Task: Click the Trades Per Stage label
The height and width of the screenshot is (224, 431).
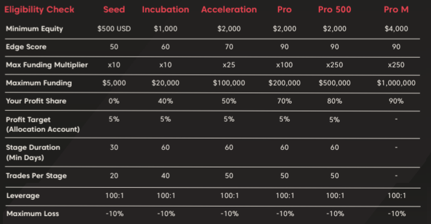Action: pos(36,176)
